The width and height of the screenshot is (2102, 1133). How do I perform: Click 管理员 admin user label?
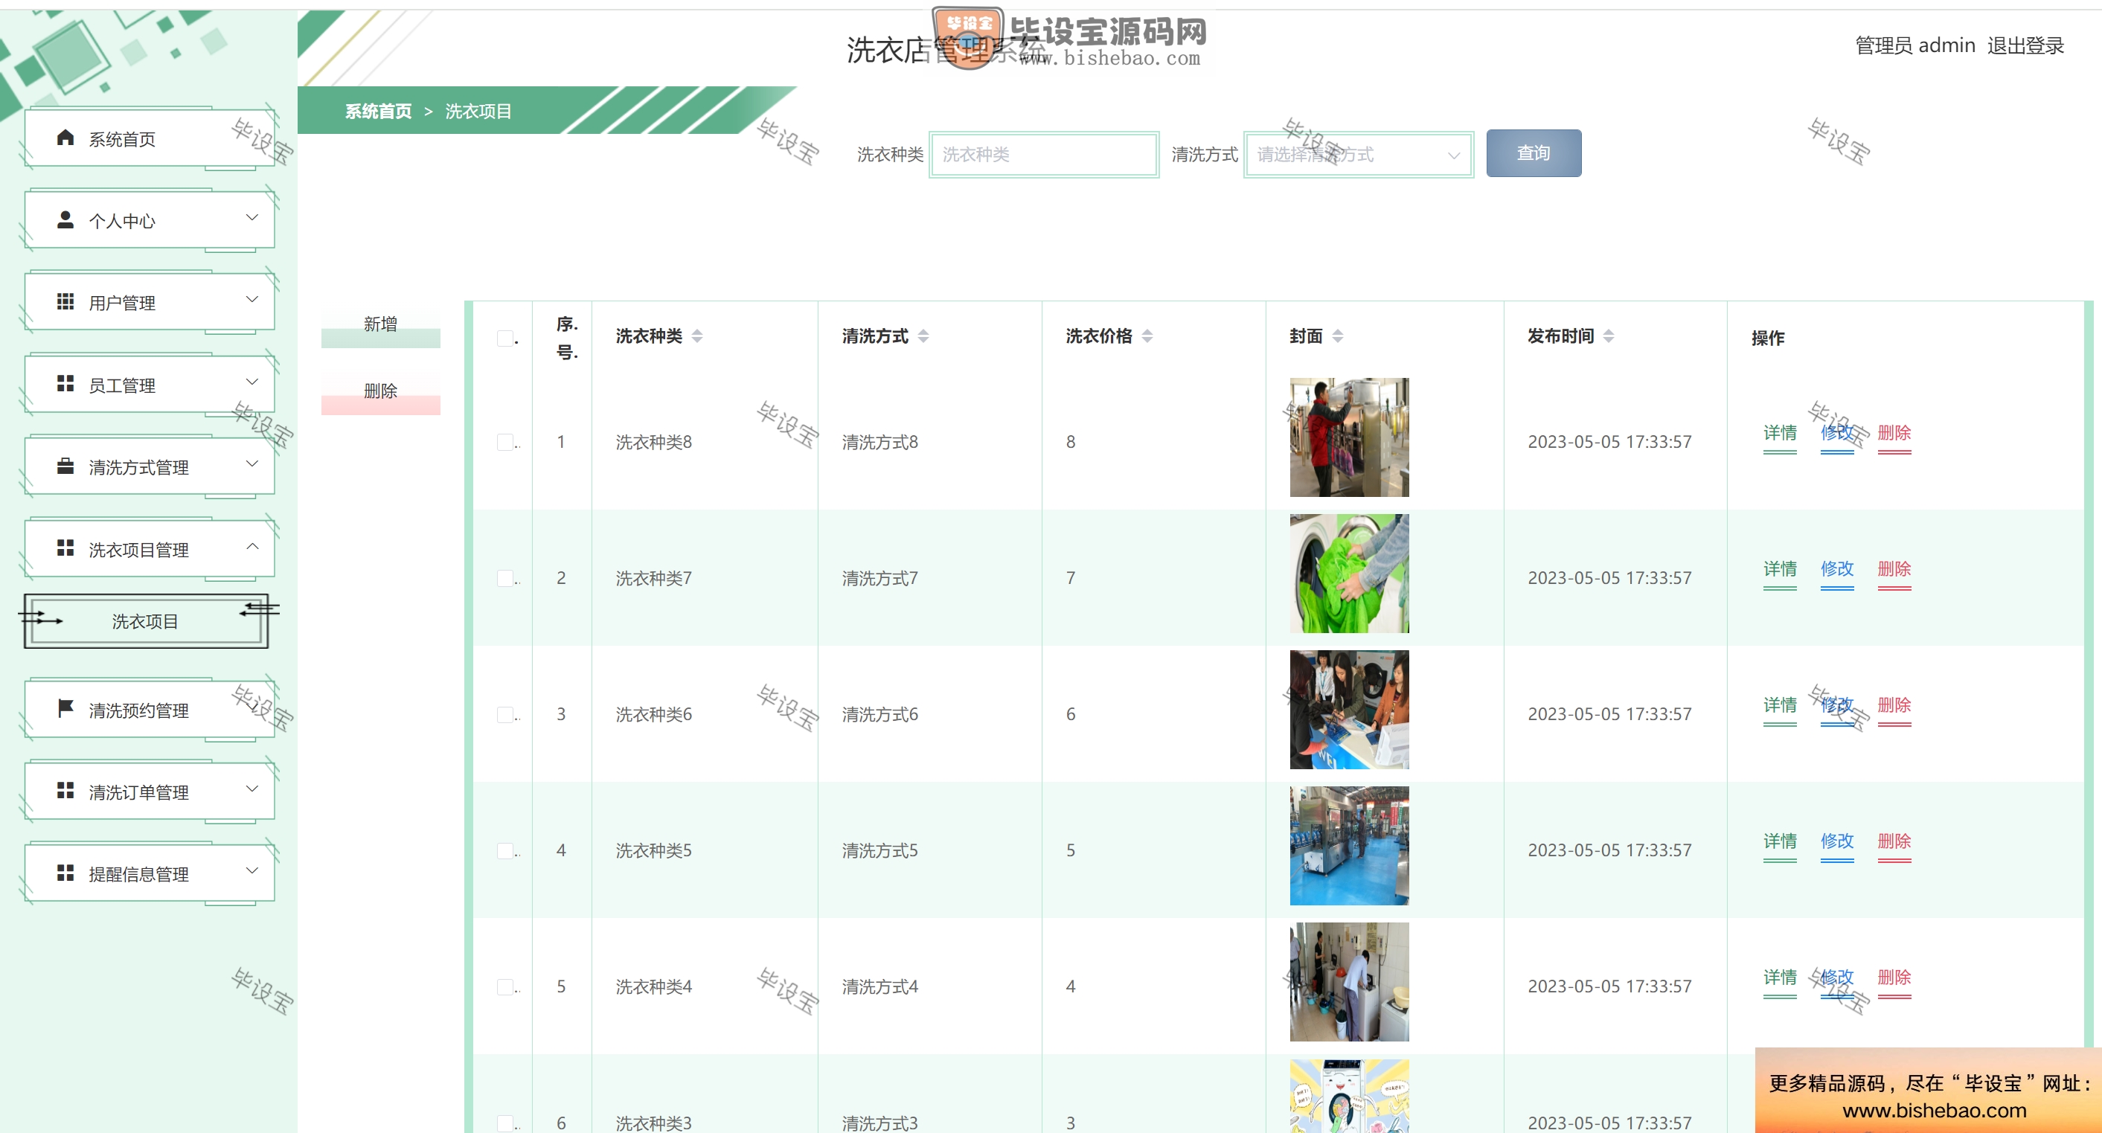click(x=1914, y=45)
